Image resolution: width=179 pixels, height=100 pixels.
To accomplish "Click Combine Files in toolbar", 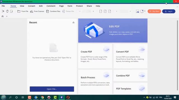I will pyautogui.click(x=53, y=11).
